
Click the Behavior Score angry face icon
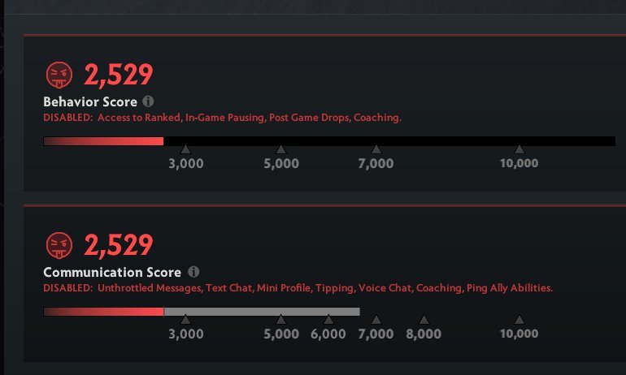(59, 75)
